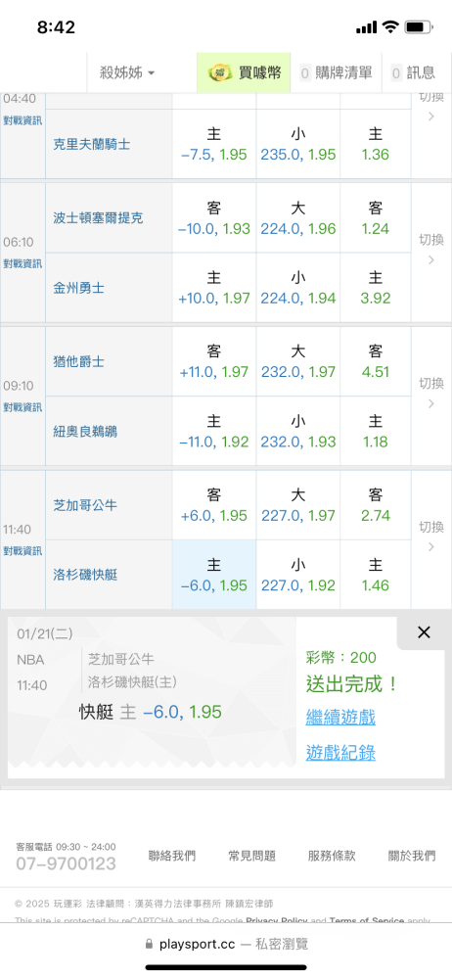Open the 購牌清單 list

tap(336, 73)
